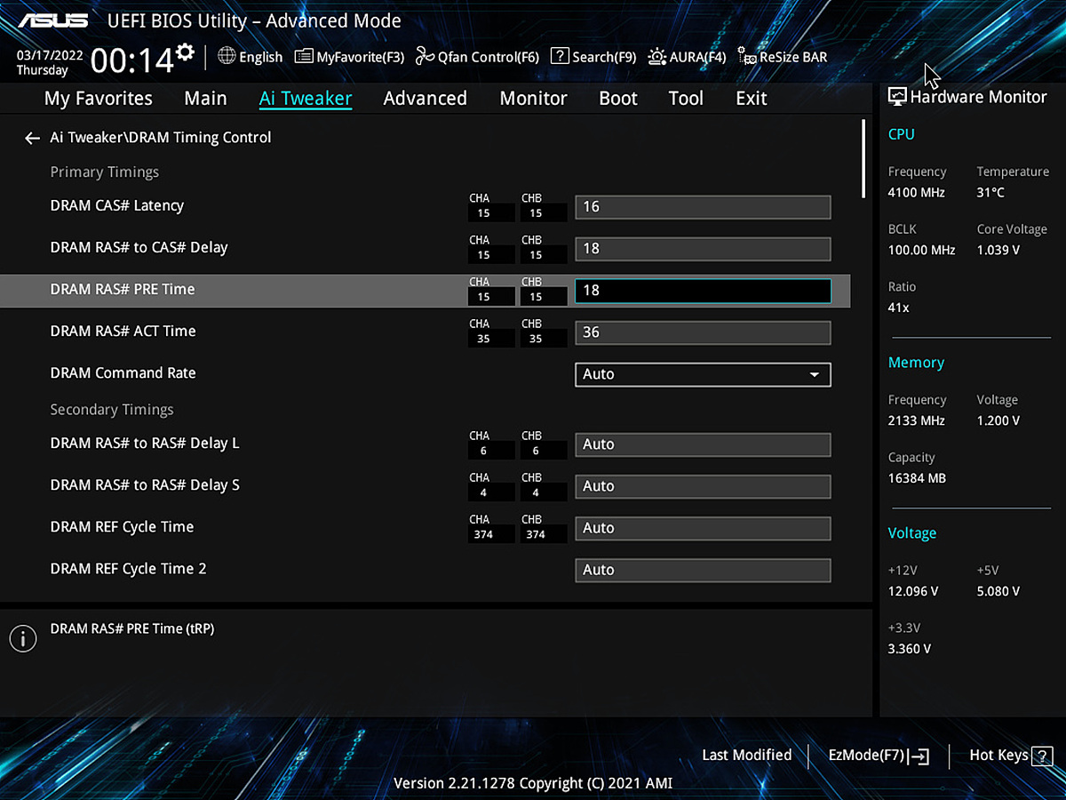
Task: Select the DRAM CAS# Latency label
Action: pyautogui.click(x=117, y=205)
